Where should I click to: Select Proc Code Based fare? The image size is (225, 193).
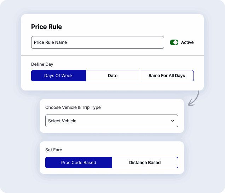pyautogui.click(x=79, y=163)
